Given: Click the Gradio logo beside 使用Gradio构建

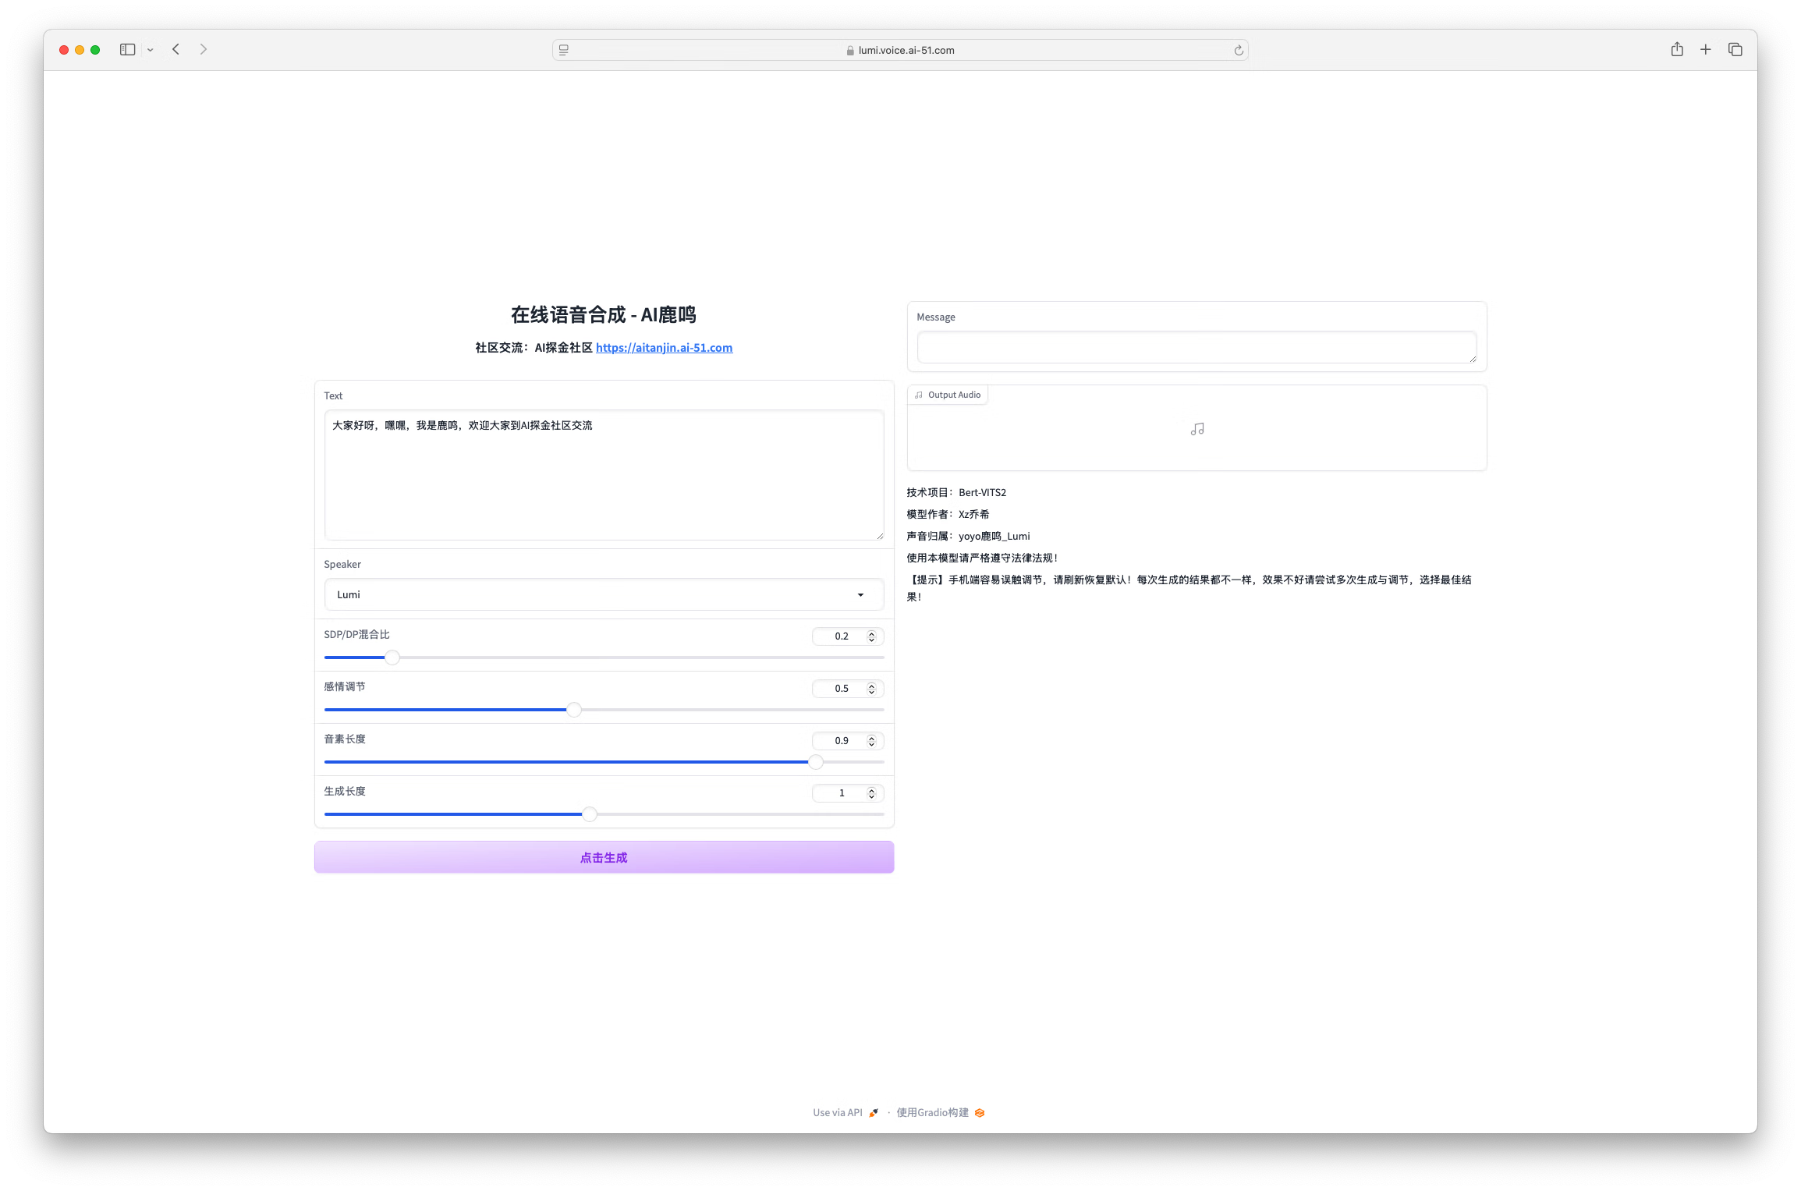Looking at the screenshot, I should click(x=980, y=1112).
